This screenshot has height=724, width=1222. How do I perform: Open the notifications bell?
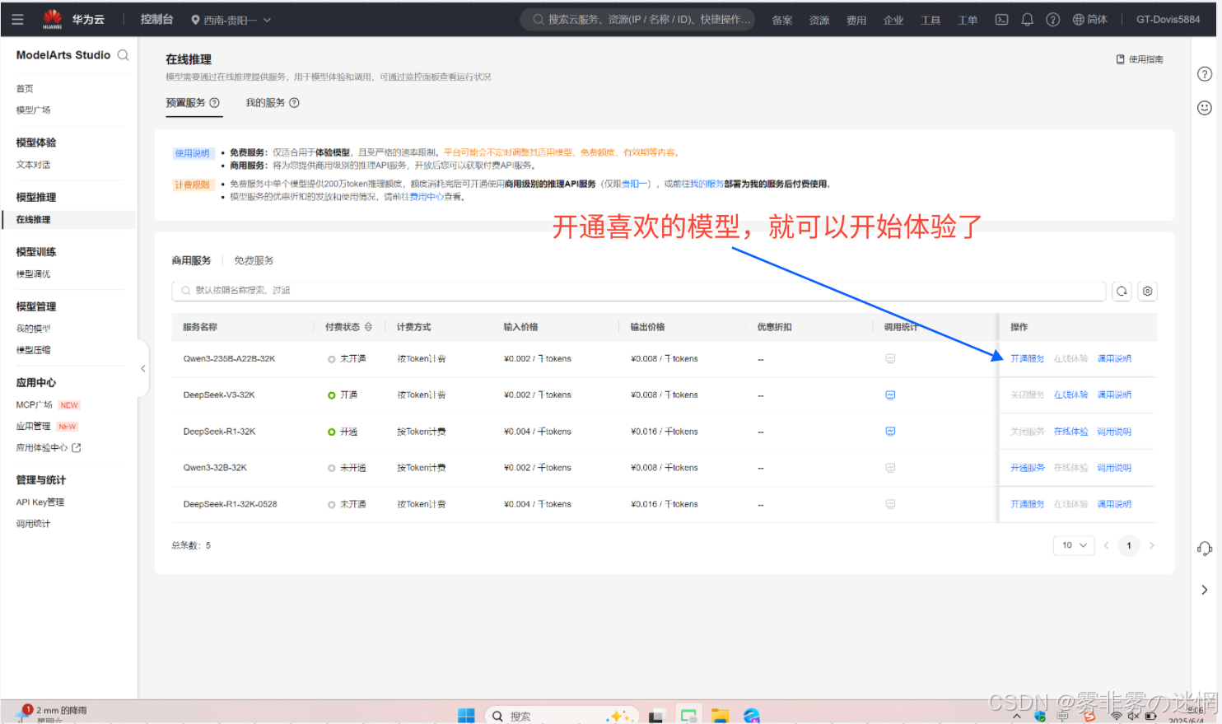[1027, 20]
